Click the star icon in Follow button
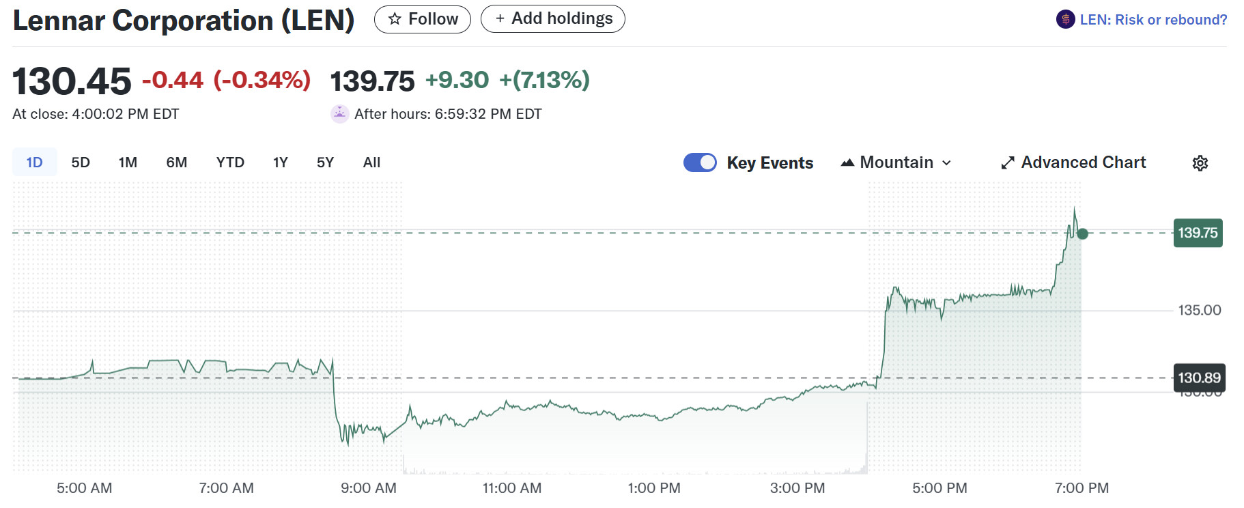The image size is (1244, 508). click(395, 19)
